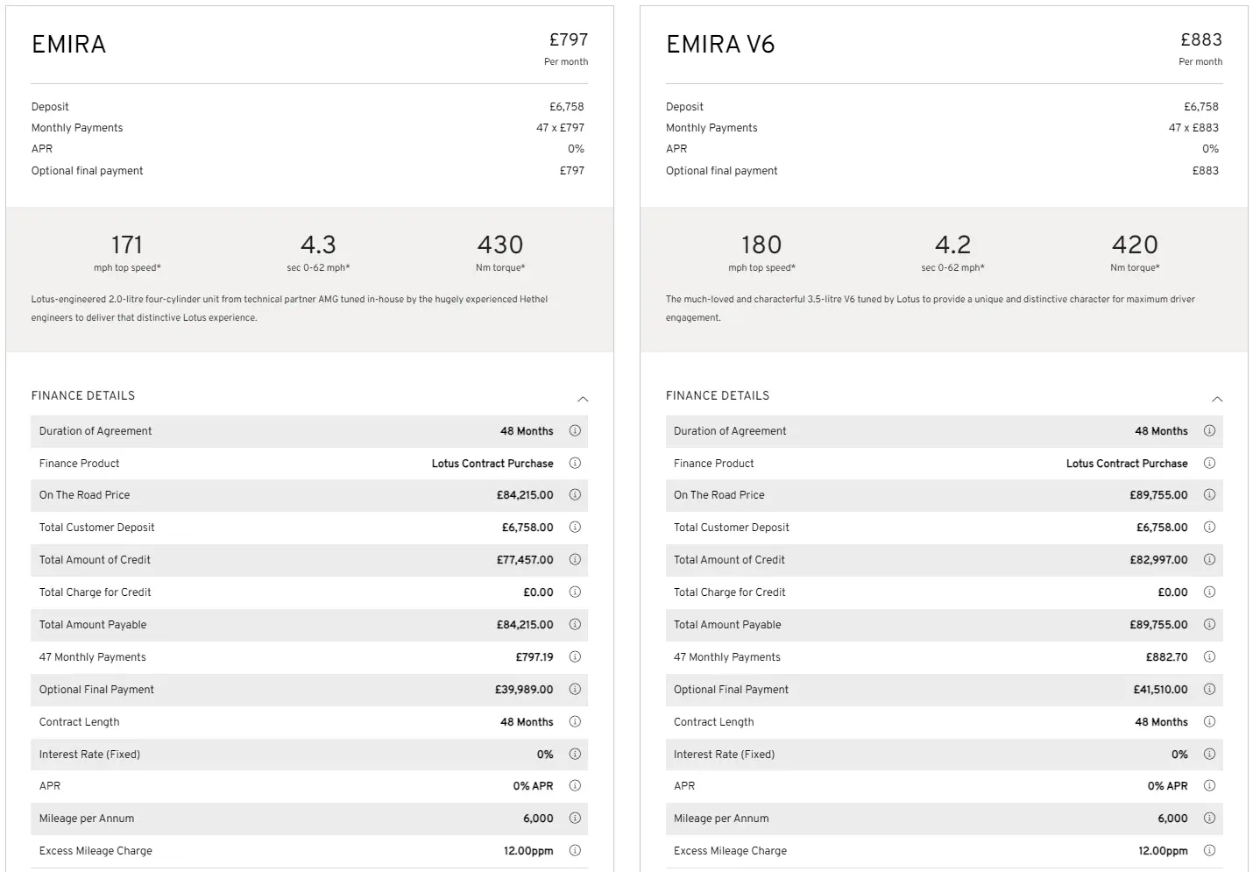
Task: Click the Emira Finance Details heading
Action: pyautogui.click(x=83, y=396)
